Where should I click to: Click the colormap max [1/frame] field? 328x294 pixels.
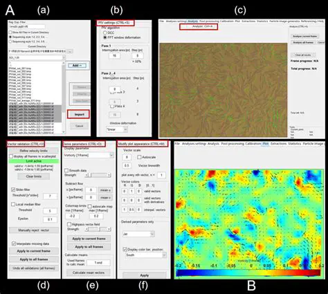point(96,216)
